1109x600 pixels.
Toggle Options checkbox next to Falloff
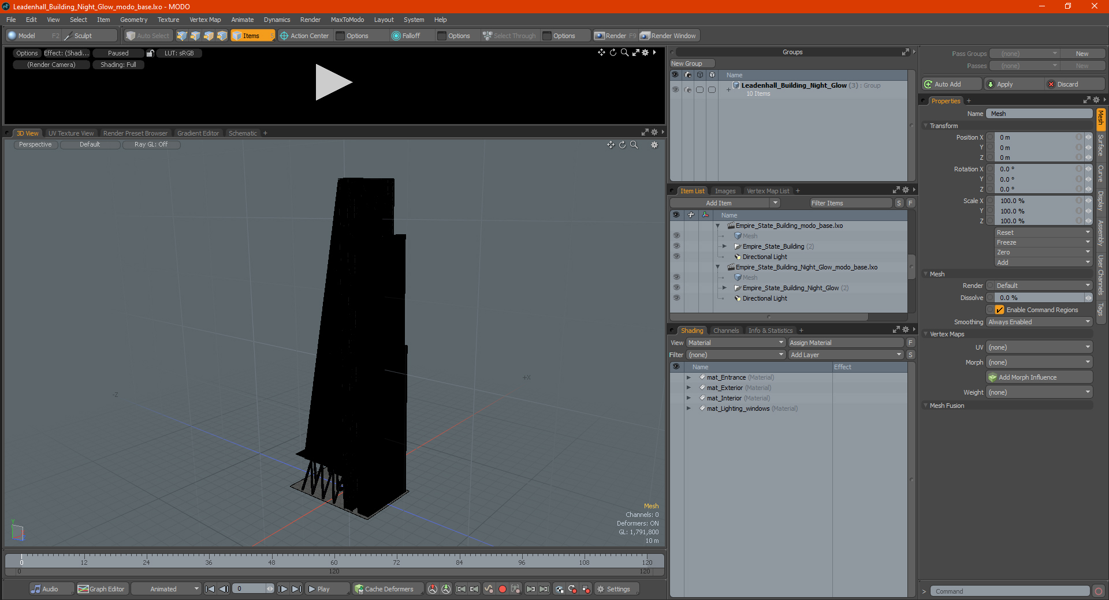(x=442, y=36)
